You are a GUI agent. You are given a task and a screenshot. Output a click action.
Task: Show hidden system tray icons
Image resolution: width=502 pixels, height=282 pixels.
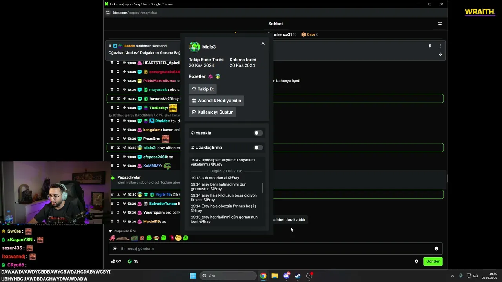tap(452, 276)
